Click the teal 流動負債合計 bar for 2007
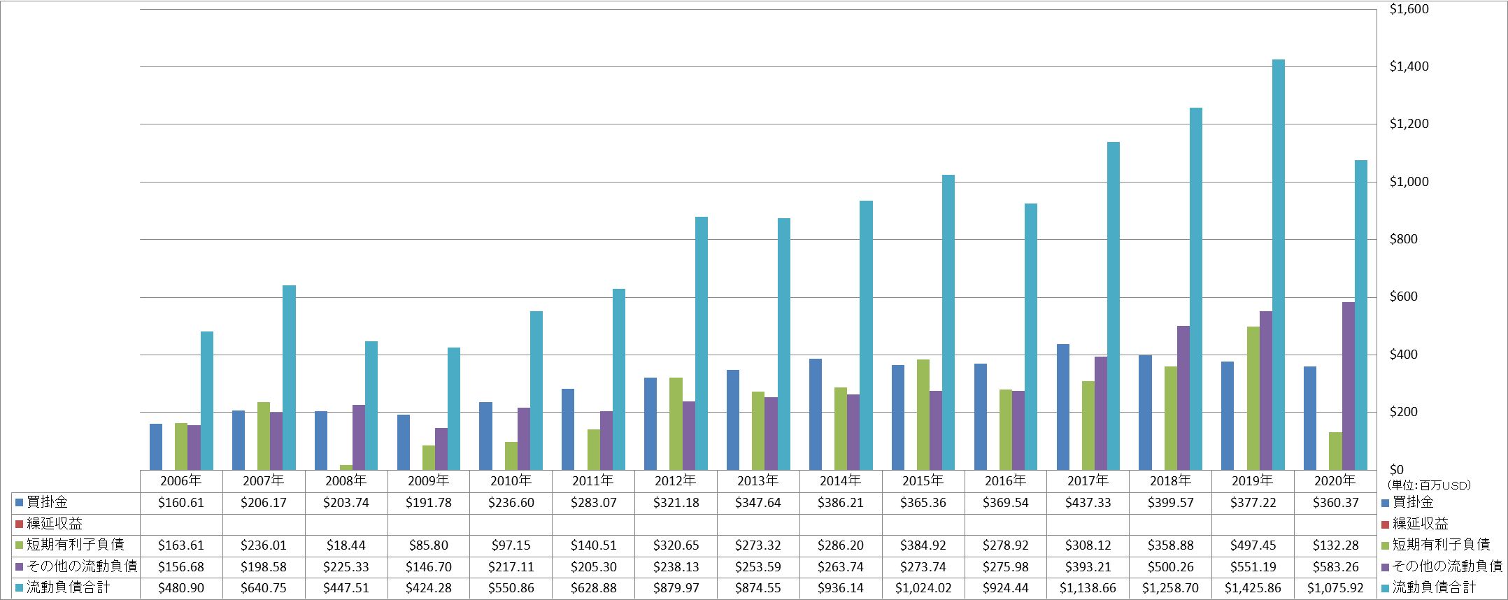 point(289,378)
